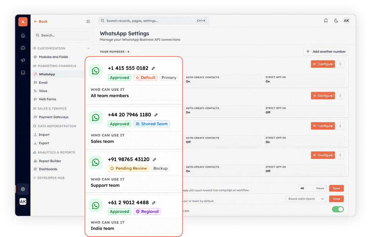Open the Home icon in left rail

point(23,36)
